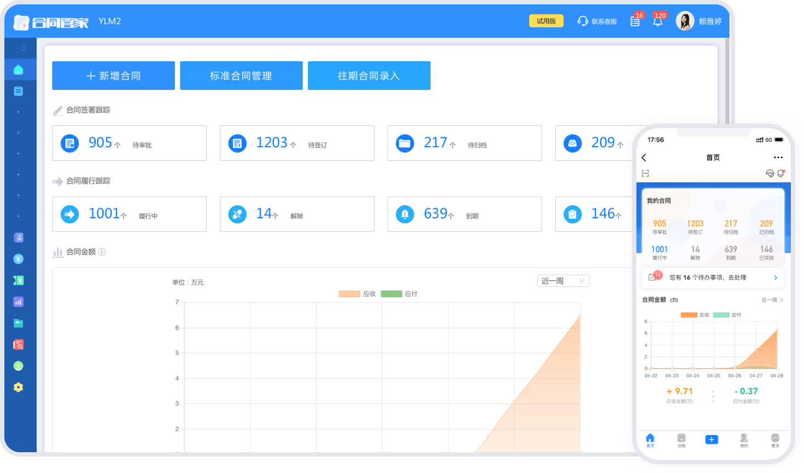Switch to the 更多 tab on the phone
The height and width of the screenshot is (473, 804).
[x=775, y=441]
